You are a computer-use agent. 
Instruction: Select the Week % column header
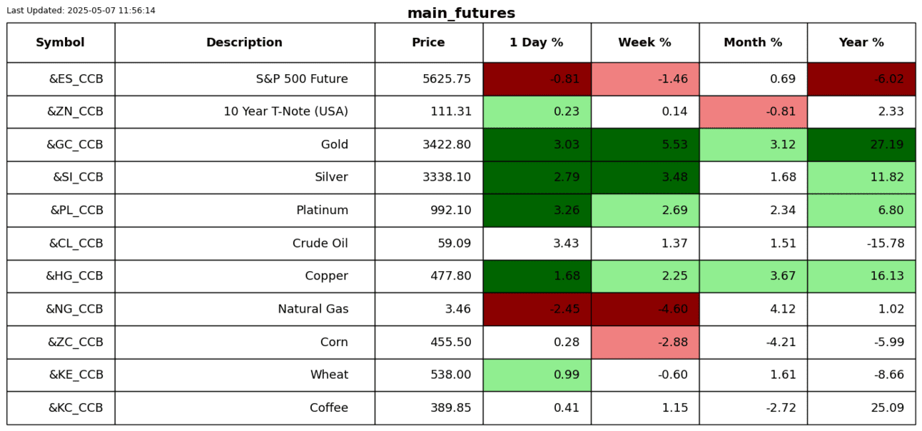click(644, 43)
